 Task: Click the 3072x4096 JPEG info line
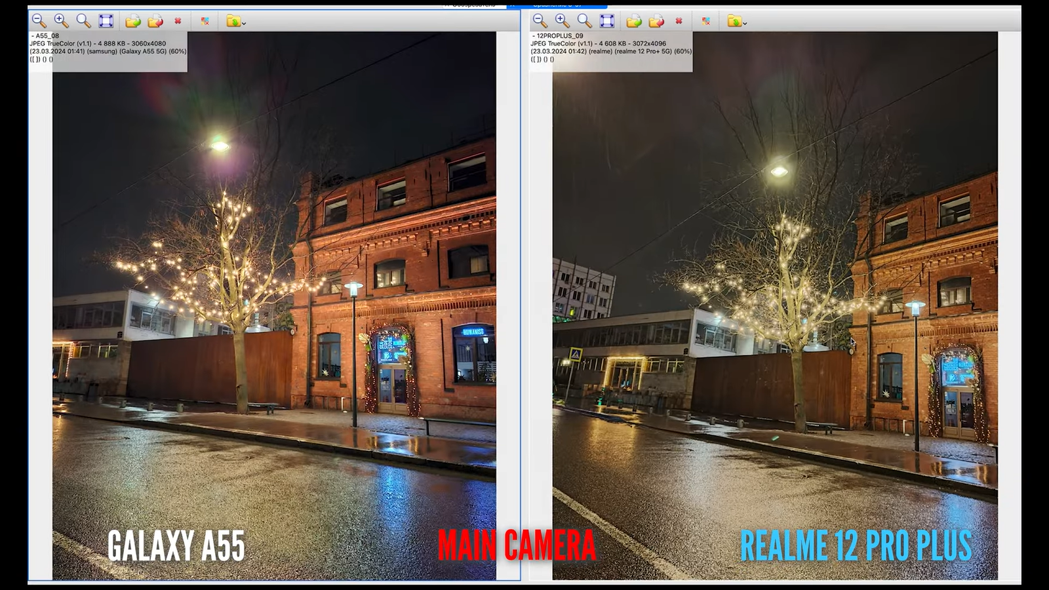599,44
